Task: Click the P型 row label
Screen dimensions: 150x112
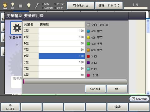Action: point(31,56)
